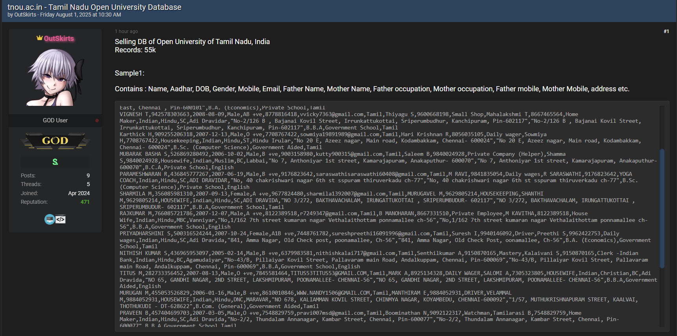Image resolution: width=677 pixels, height=336 pixels.
Task: Click the '1 hour ago' post timestamp
Action: tap(126, 31)
